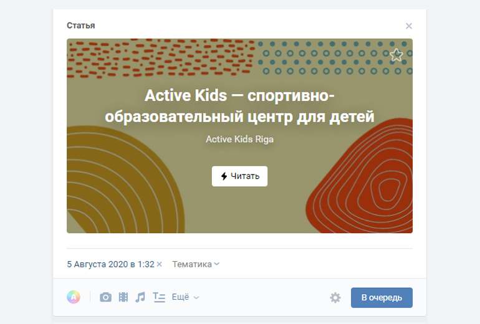The image size is (480, 324).
Task: Attach a video with the film icon
Action: pyautogui.click(x=123, y=297)
